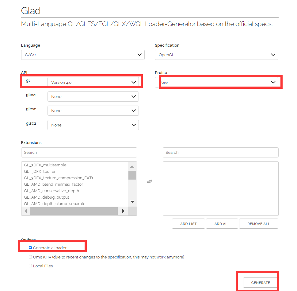The height and width of the screenshot is (291, 297).
Task: Click the extensions list scroll down arrow
Action: 132,202
